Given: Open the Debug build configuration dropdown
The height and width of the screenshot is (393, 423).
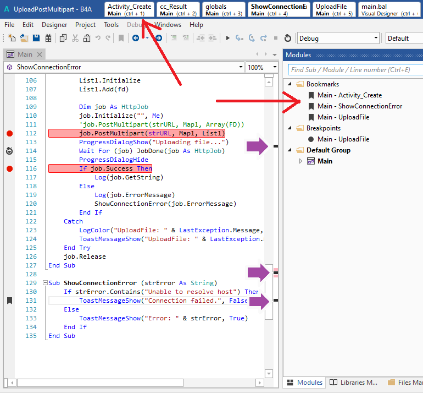Looking at the screenshot, I should pos(376,38).
